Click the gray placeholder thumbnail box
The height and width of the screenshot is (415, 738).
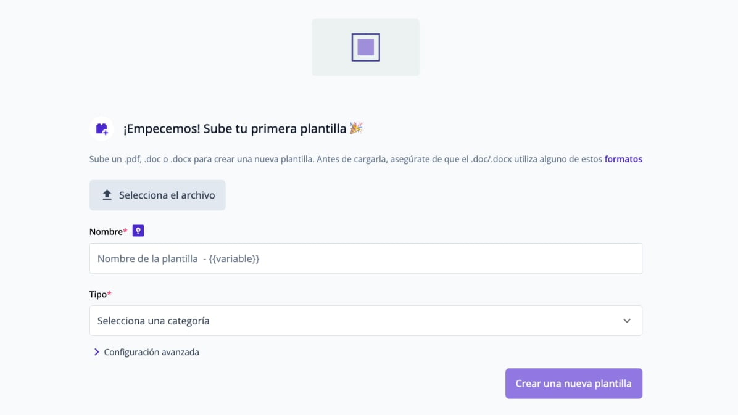[x=366, y=47]
